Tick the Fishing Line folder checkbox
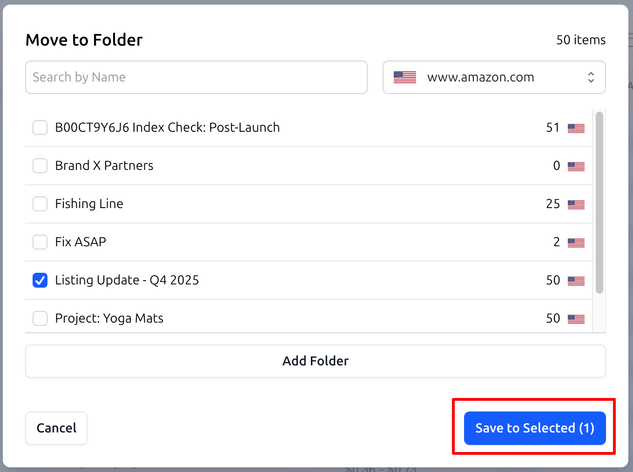 pos(40,204)
